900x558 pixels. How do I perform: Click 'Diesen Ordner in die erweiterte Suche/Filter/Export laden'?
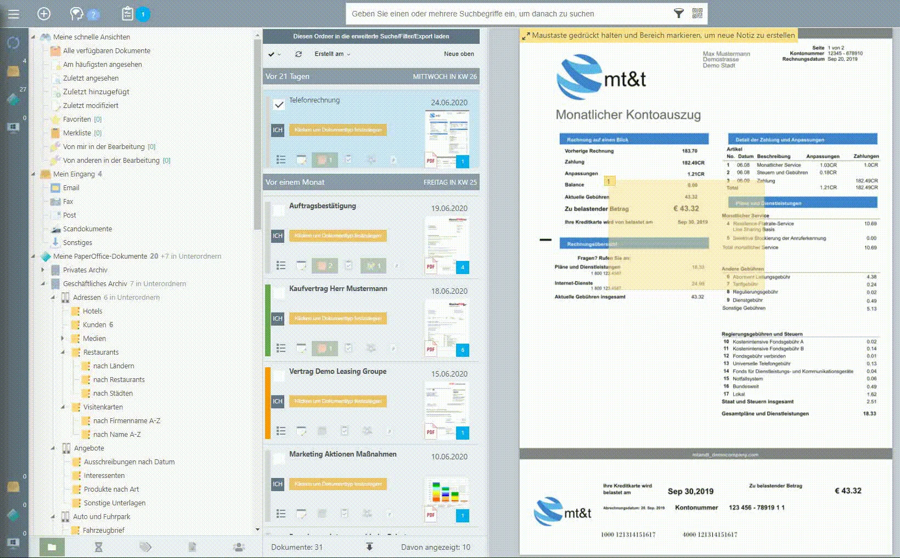[371, 36]
